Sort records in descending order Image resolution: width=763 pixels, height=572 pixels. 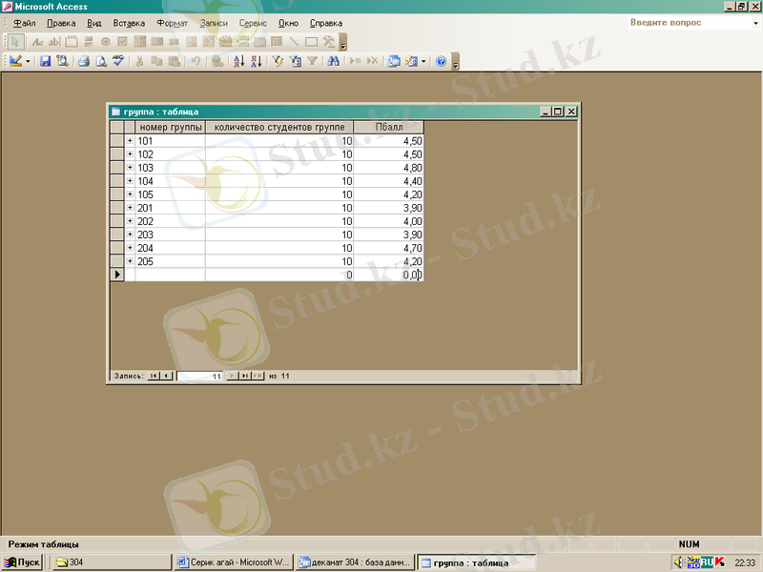coord(256,61)
